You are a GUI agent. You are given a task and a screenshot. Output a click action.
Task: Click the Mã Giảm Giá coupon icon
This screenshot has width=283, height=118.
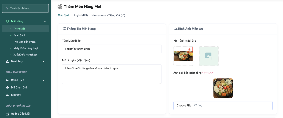click(x=7, y=88)
